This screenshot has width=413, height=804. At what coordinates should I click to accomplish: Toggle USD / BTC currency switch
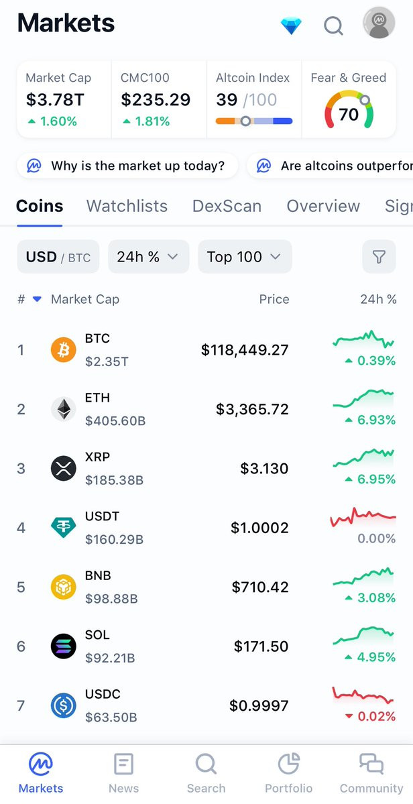point(58,256)
